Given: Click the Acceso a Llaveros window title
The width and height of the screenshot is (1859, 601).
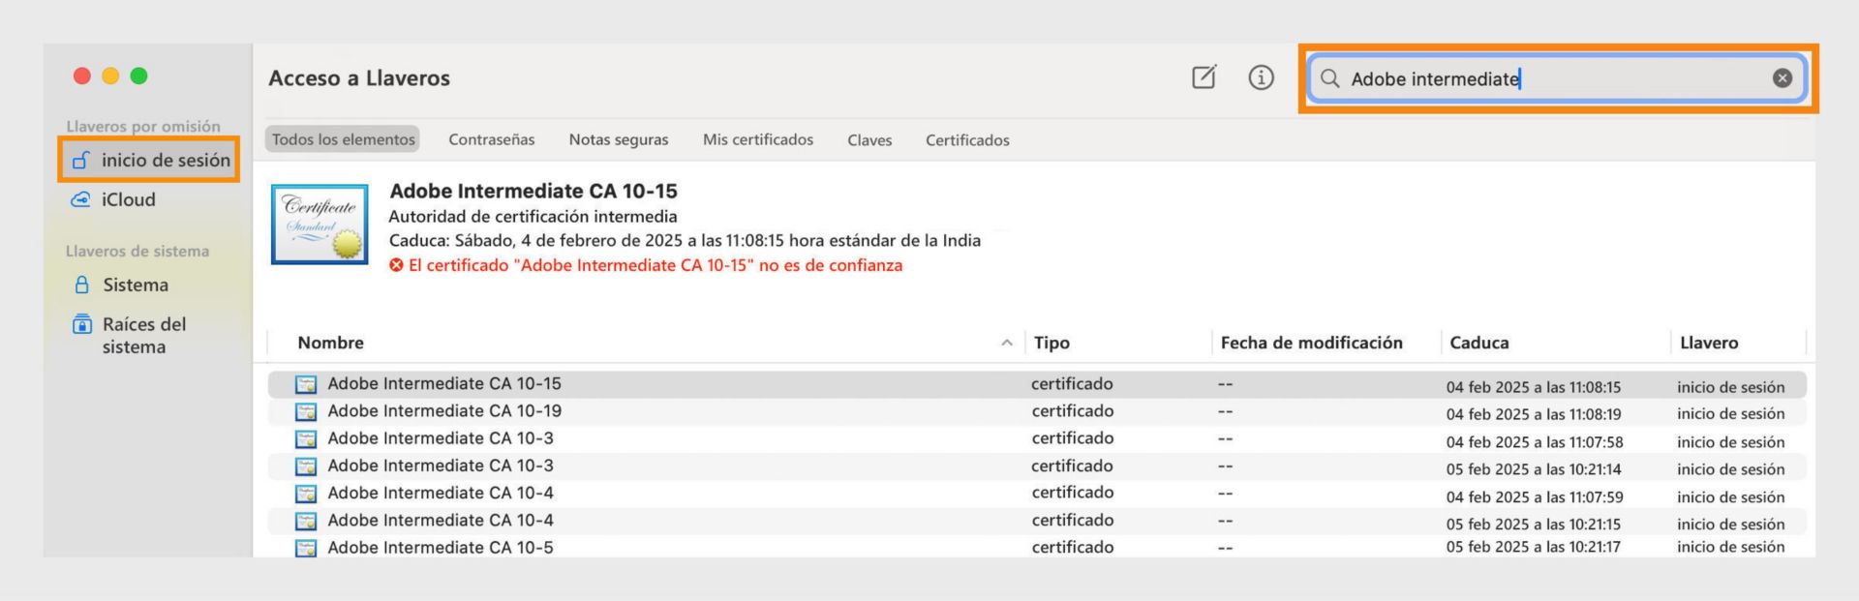Looking at the screenshot, I should (359, 78).
